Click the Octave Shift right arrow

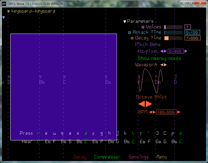pyautogui.click(x=149, y=104)
